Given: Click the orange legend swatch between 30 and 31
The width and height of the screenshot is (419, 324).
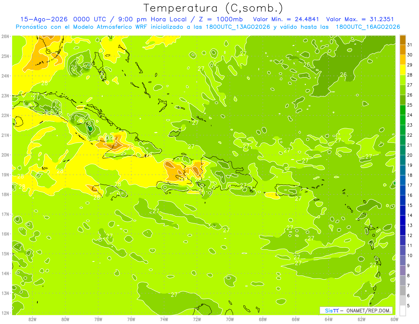Looking at the screenshot, I should pyautogui.click(x=403, y=50).
